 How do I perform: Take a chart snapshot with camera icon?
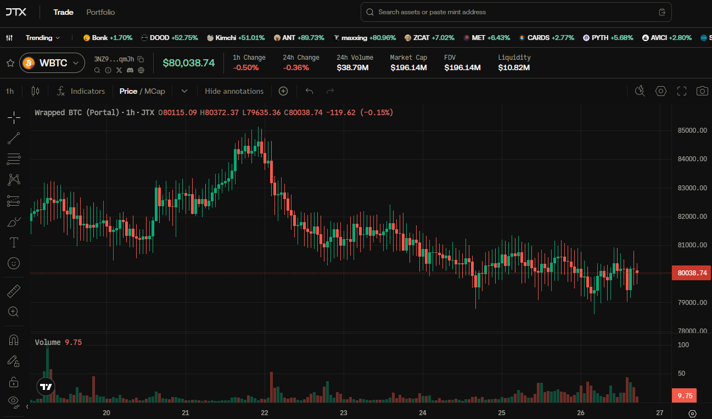click(702, 91)
